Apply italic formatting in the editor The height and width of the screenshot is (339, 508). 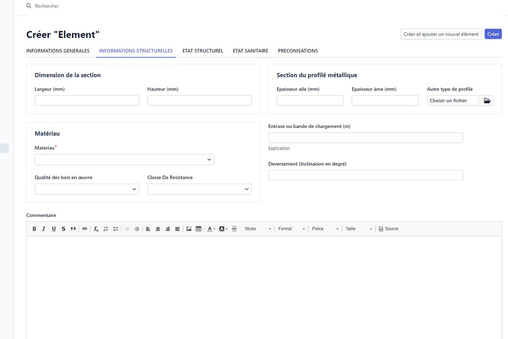44,229
